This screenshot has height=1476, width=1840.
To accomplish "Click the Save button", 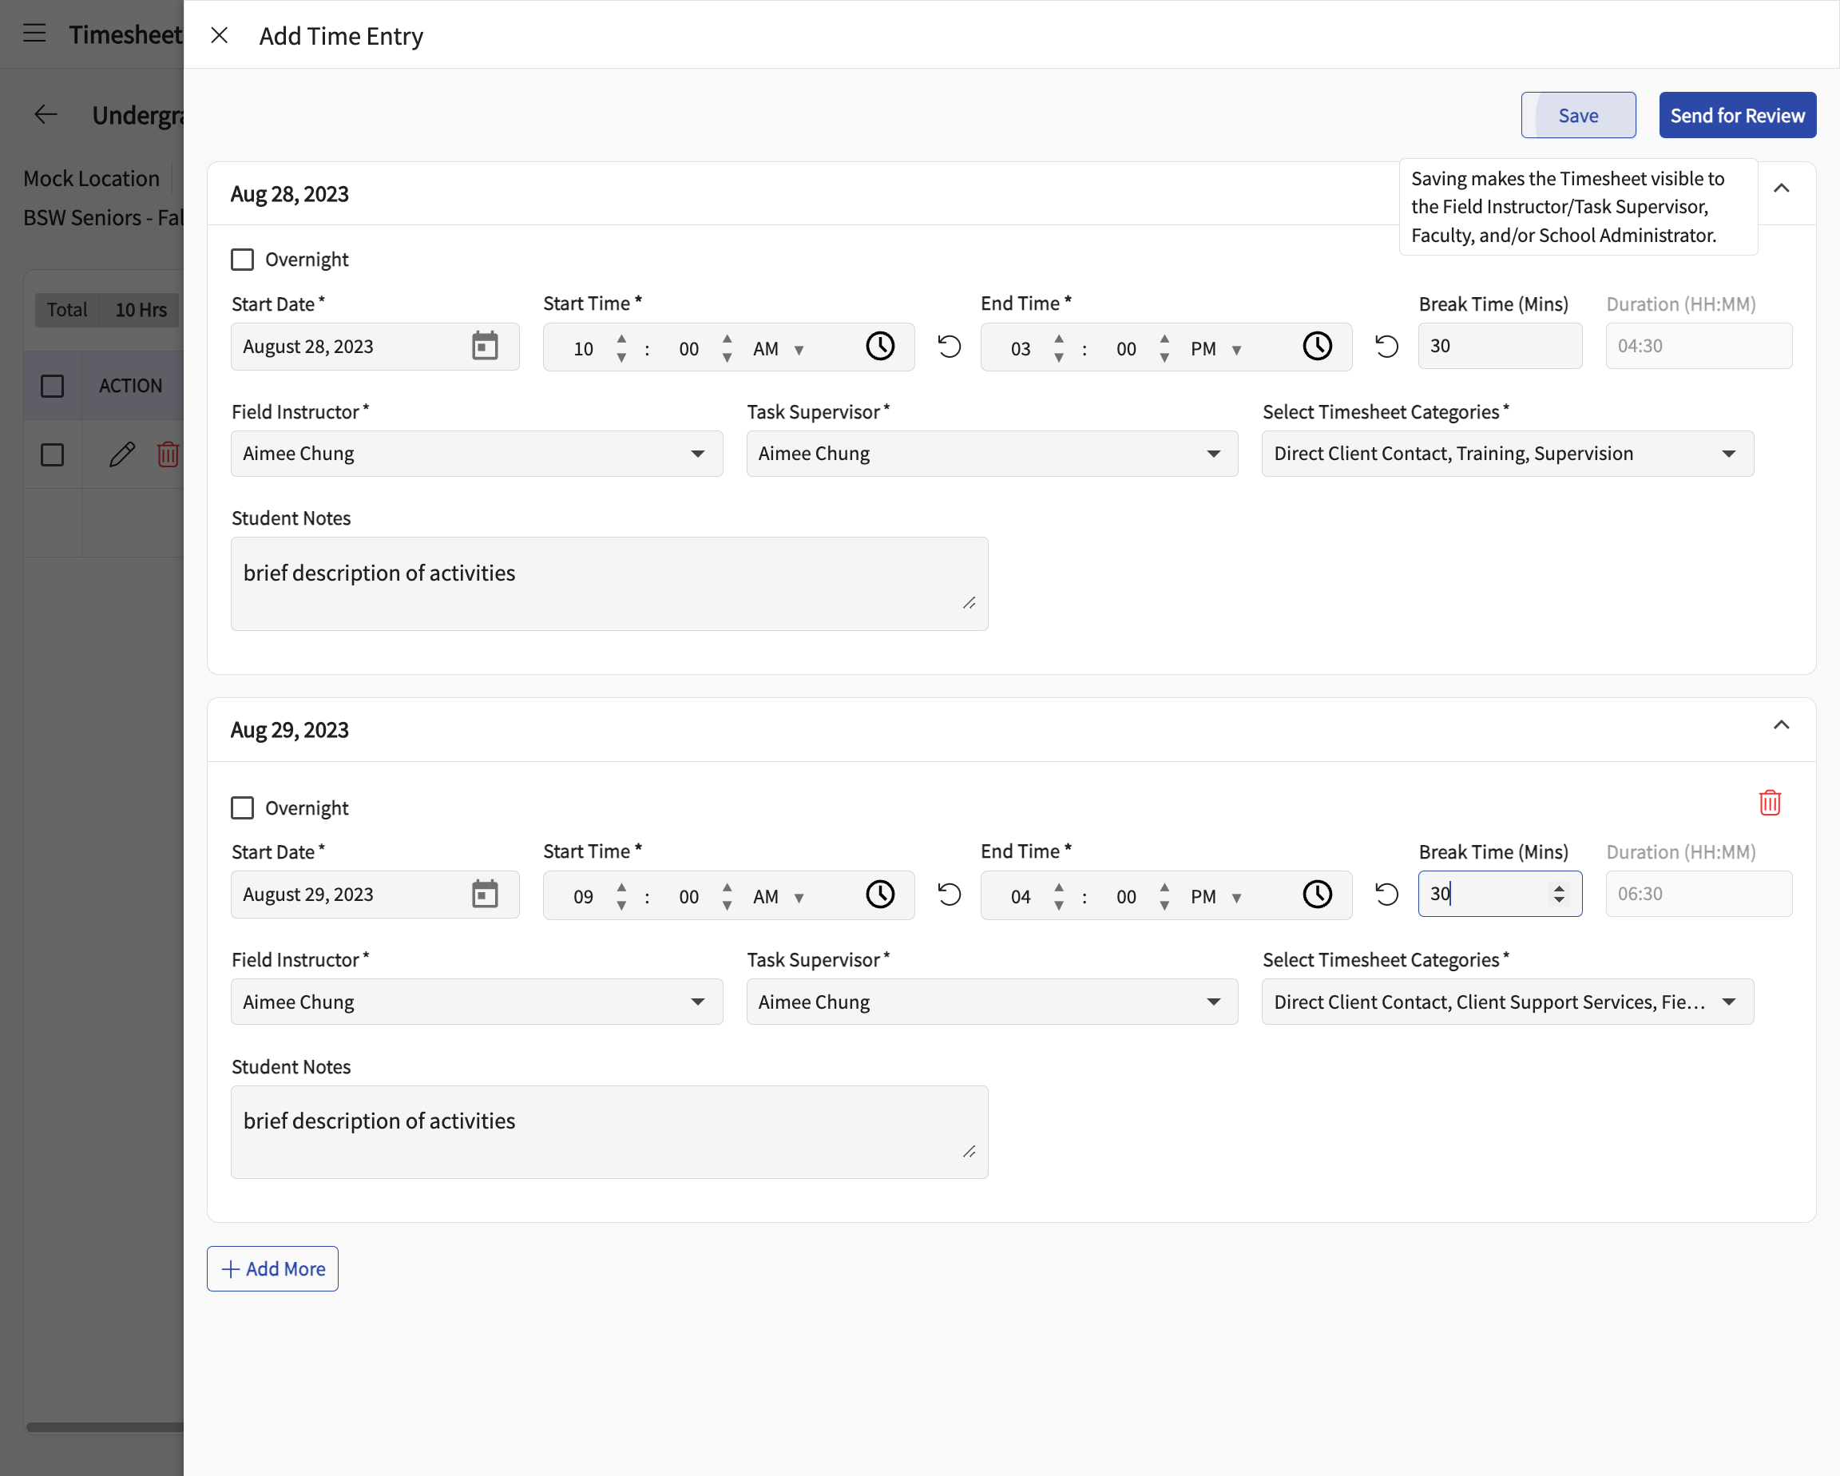I will point(1578,115).
